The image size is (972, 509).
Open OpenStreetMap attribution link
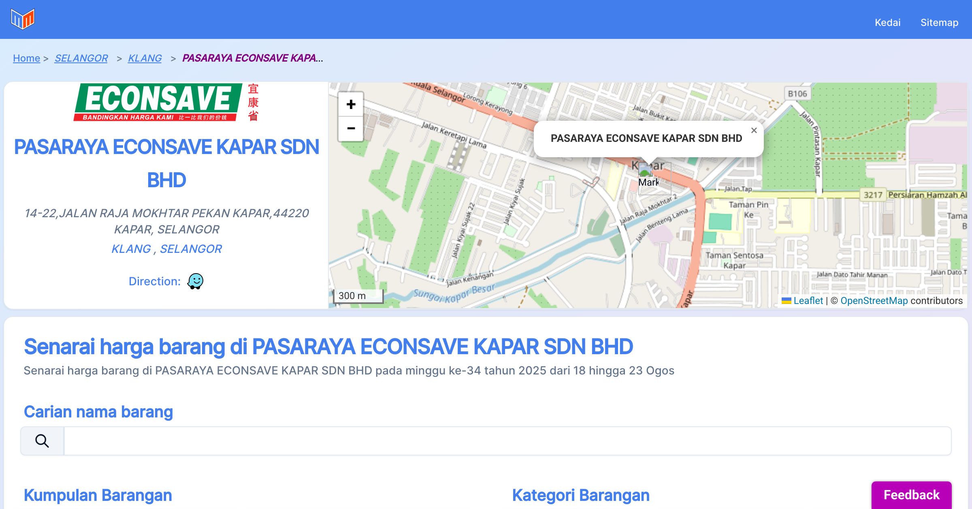(x=874, y=300)
